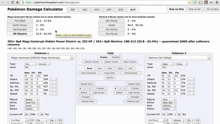Click the browser back arrow

click(x=3, y=2)
